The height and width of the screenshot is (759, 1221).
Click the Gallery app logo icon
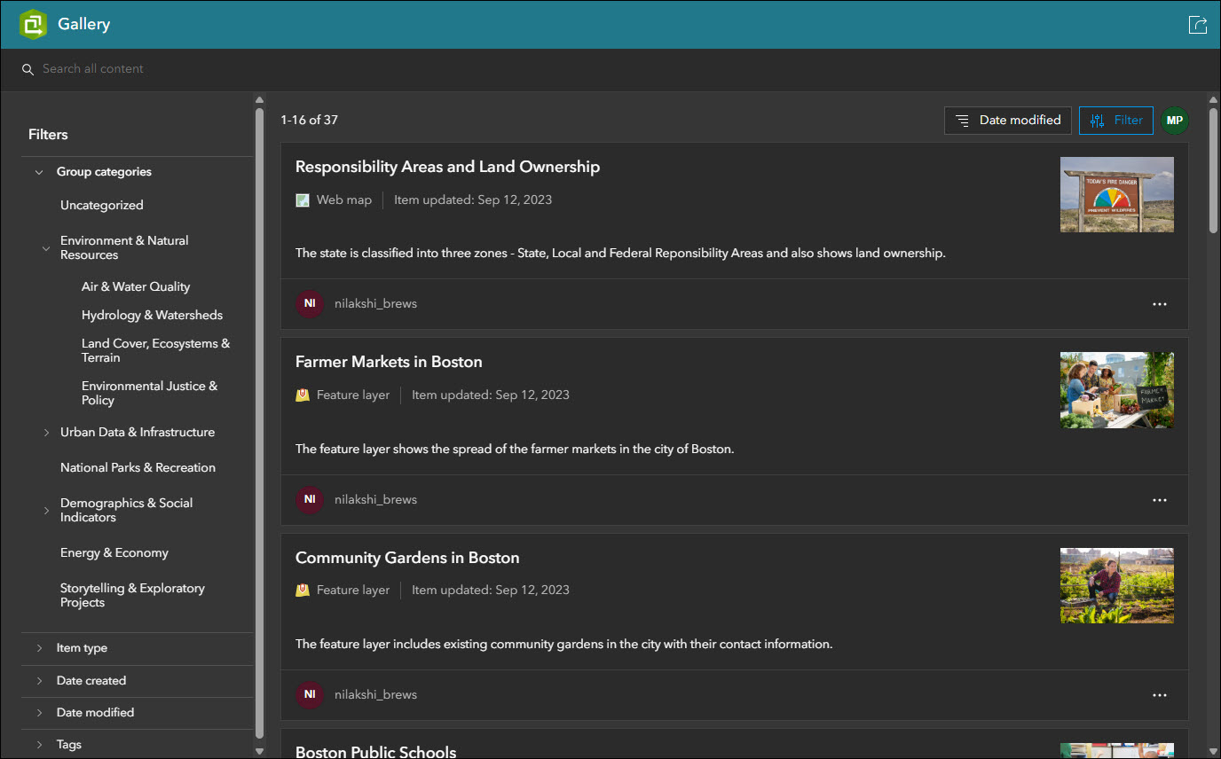[33, 24]
